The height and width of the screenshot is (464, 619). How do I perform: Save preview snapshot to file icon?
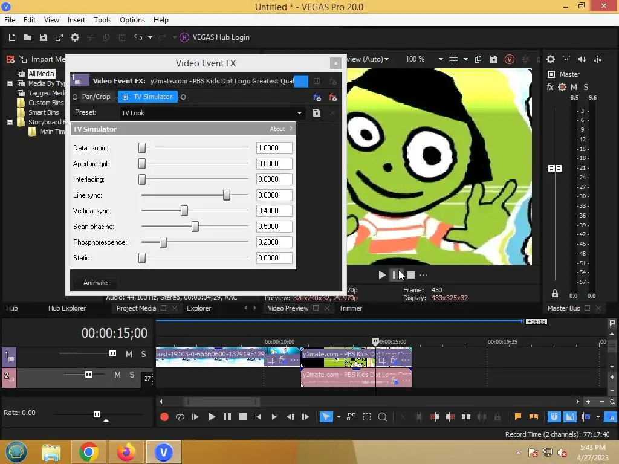[x=493, y=59]
